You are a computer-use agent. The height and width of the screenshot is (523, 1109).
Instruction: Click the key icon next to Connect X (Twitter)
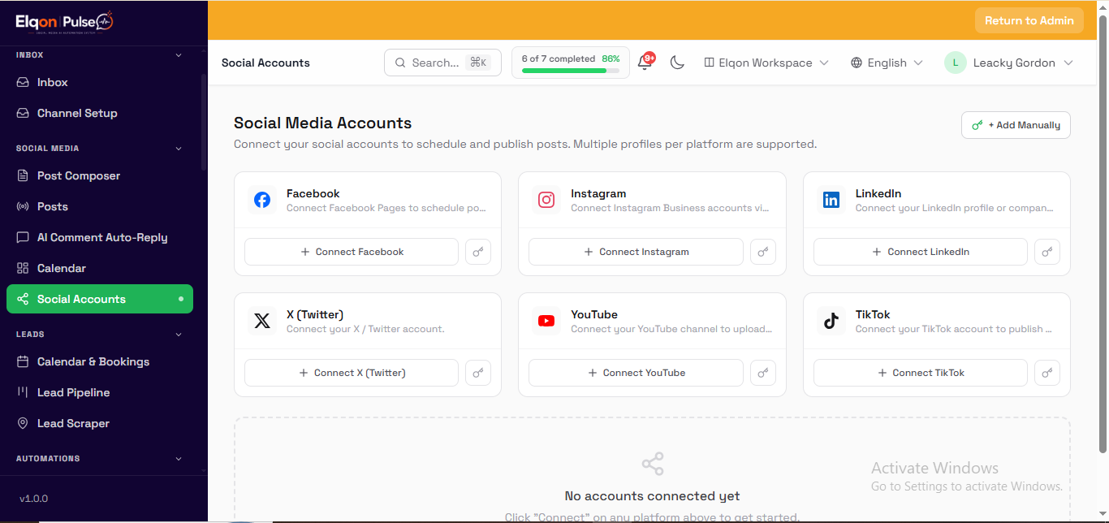pos(478,373)
